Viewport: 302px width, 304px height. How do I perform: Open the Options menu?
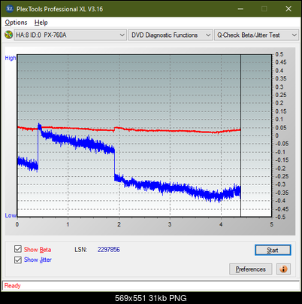coord(16,23)
